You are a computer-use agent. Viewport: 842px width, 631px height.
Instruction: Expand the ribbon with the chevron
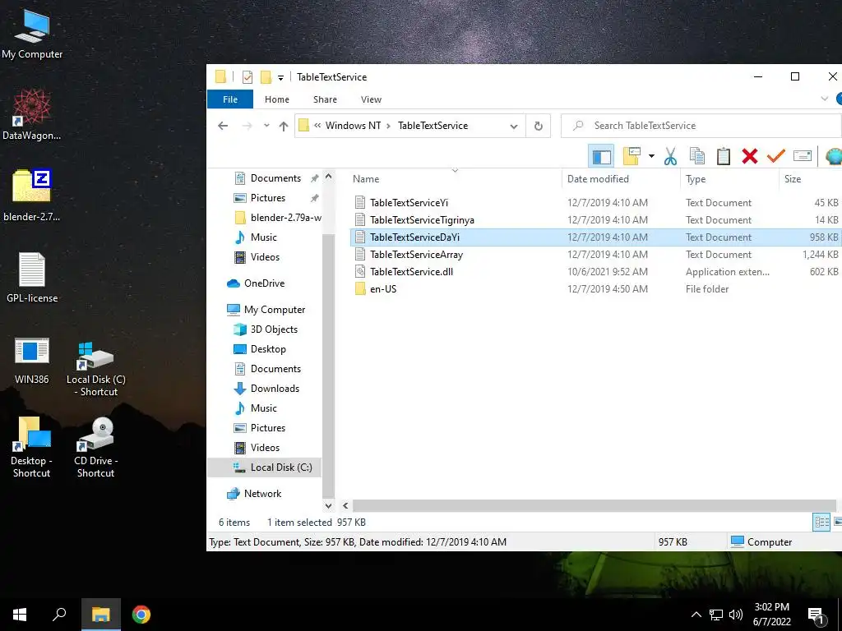pos(824,99)
